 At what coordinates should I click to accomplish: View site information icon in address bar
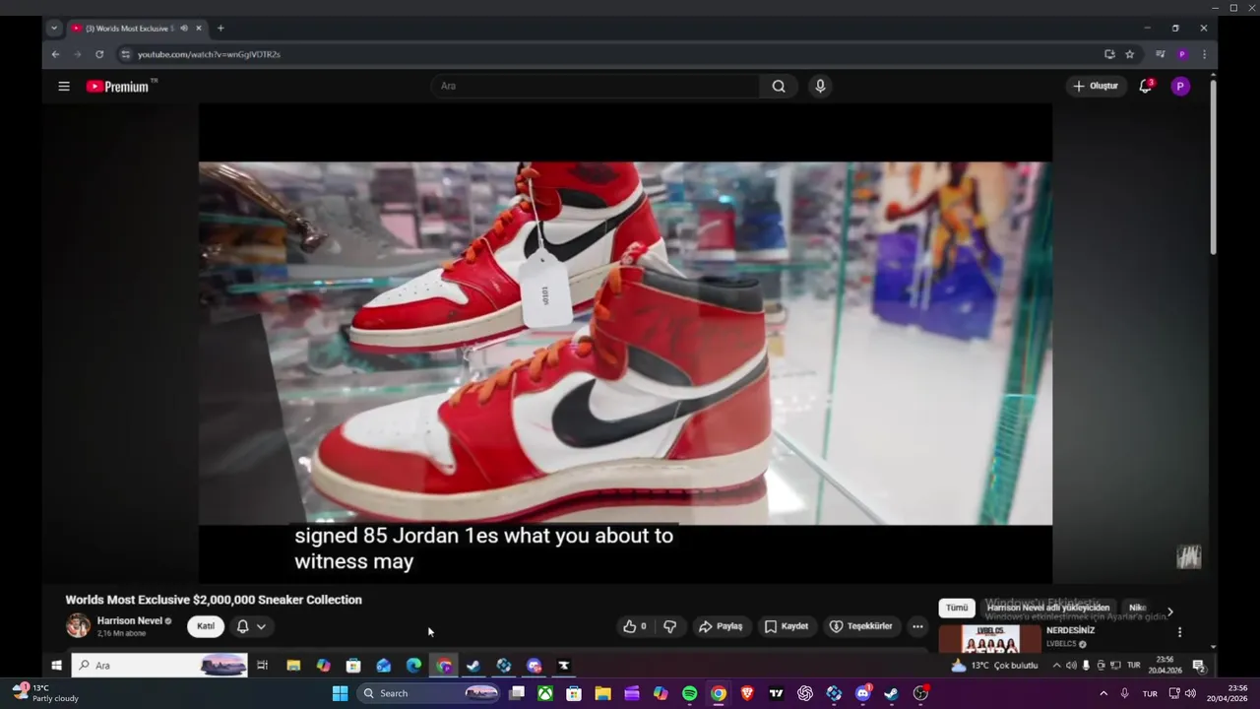125,54
